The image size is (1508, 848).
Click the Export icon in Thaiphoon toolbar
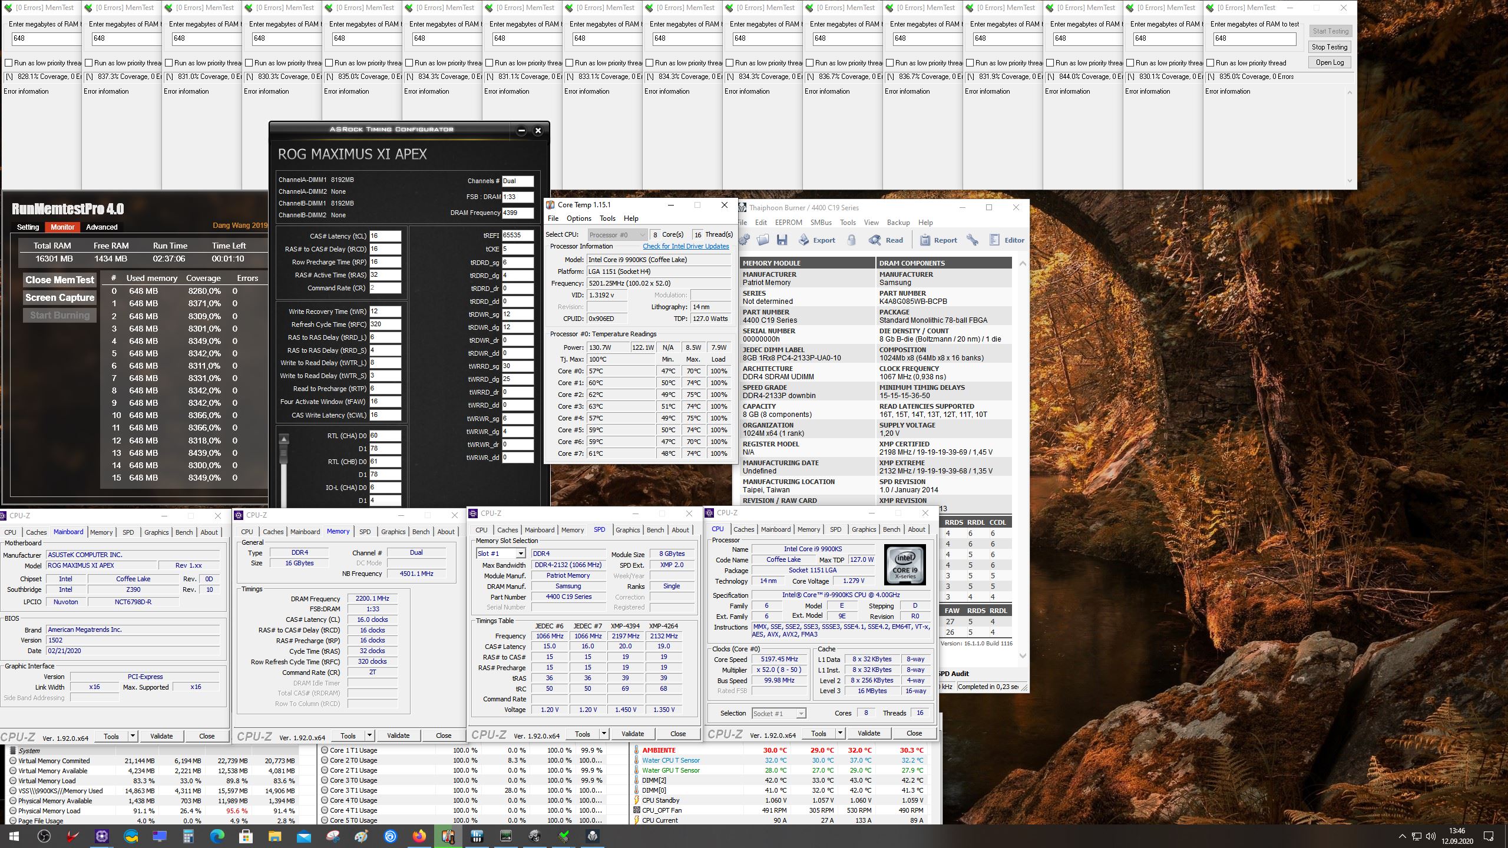816,240
